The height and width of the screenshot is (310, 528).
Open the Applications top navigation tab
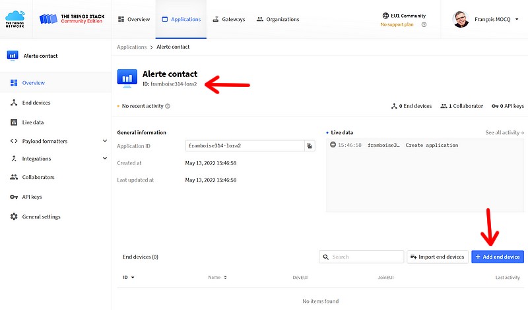[181, 19]
